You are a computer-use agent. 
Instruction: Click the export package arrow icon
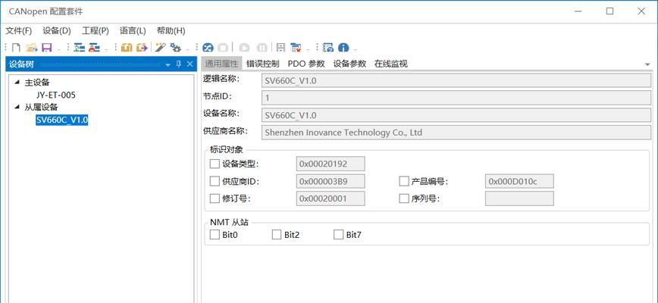coord(142,48)
